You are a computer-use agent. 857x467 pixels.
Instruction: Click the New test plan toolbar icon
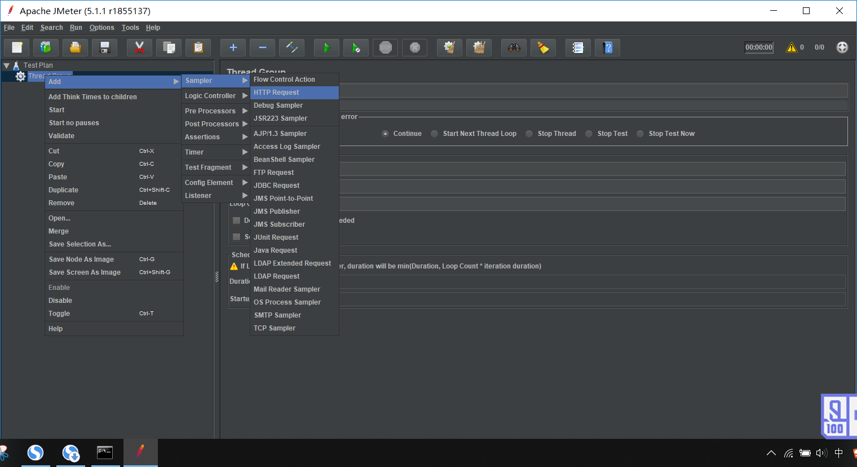(17, 48)
